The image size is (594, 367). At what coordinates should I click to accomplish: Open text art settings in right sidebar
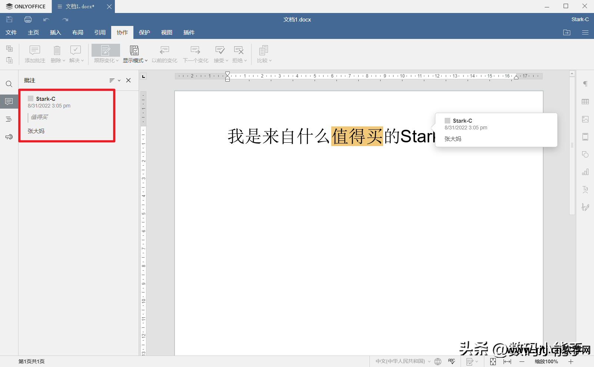tap(585, 190)
